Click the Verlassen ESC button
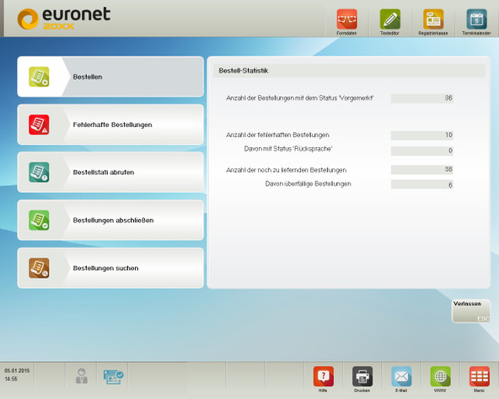Viewport: 499px width, 399px height. [471, 311]
